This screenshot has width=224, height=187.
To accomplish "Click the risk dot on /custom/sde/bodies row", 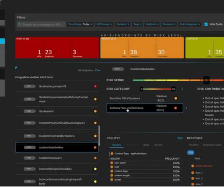I will coord(95,148).
